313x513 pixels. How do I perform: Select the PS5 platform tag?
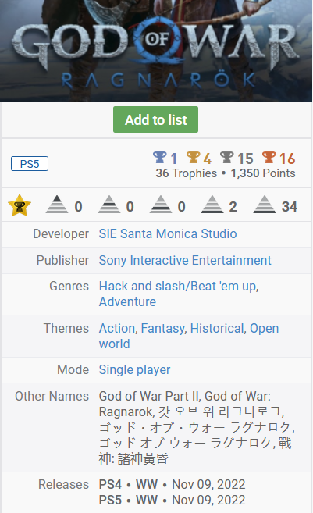30,164
